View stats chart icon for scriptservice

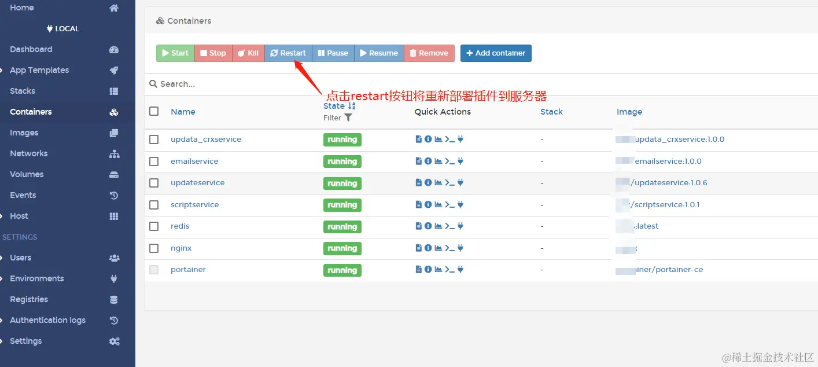(438, 204)
